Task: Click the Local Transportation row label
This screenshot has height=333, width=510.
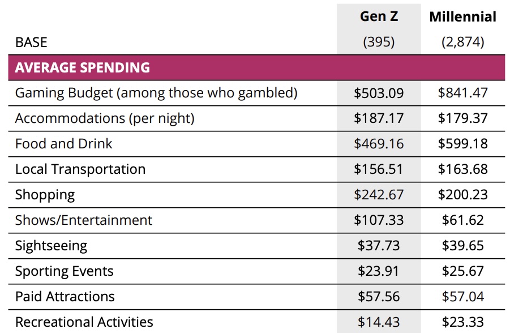Action: 80,169
